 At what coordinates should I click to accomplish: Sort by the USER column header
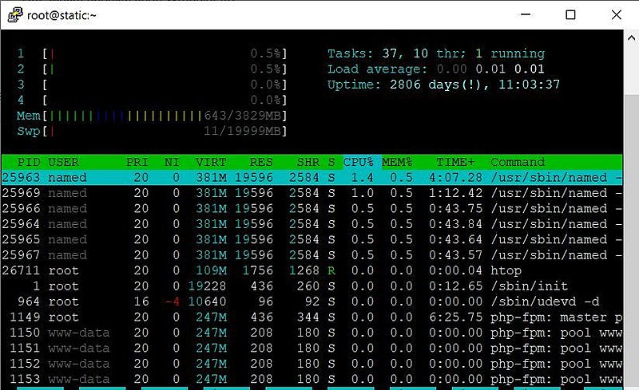pos(64,162)
